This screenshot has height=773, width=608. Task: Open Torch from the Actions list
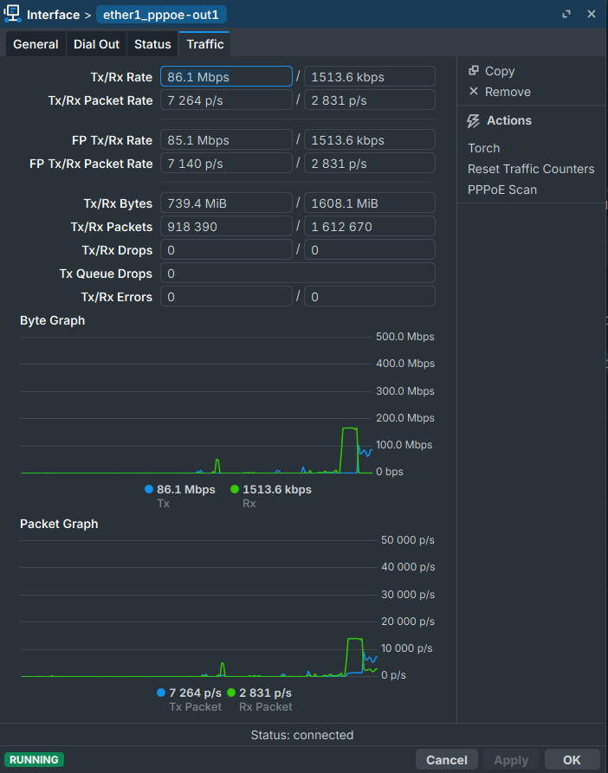pos(484,148)
